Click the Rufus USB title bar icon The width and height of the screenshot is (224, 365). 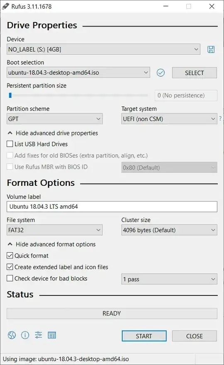(x=5, y=6)
